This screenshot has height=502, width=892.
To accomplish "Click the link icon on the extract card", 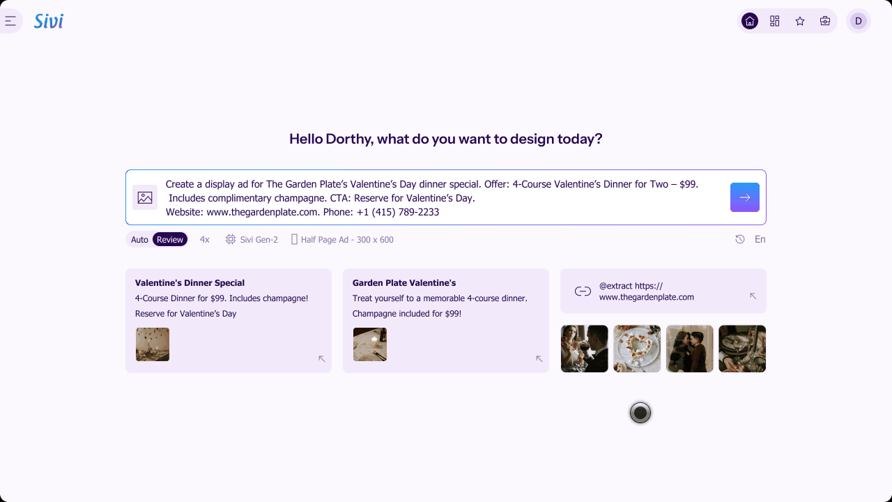I will pos(582,291).
